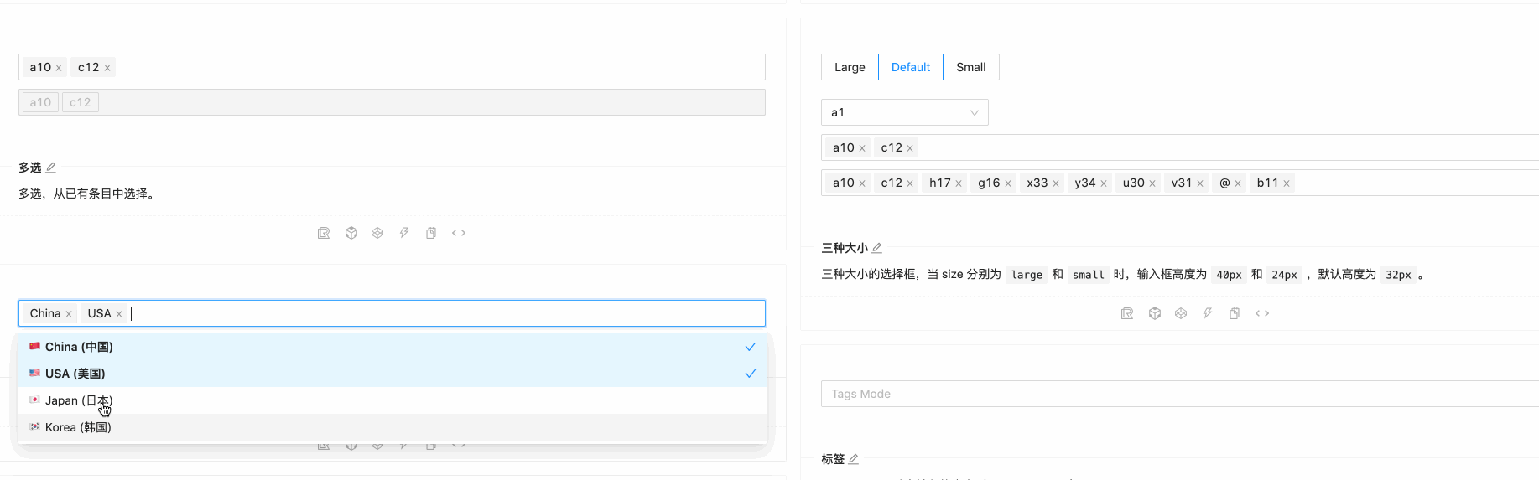
Task: Choose the Default size radio button
Action: coord(910,67)
